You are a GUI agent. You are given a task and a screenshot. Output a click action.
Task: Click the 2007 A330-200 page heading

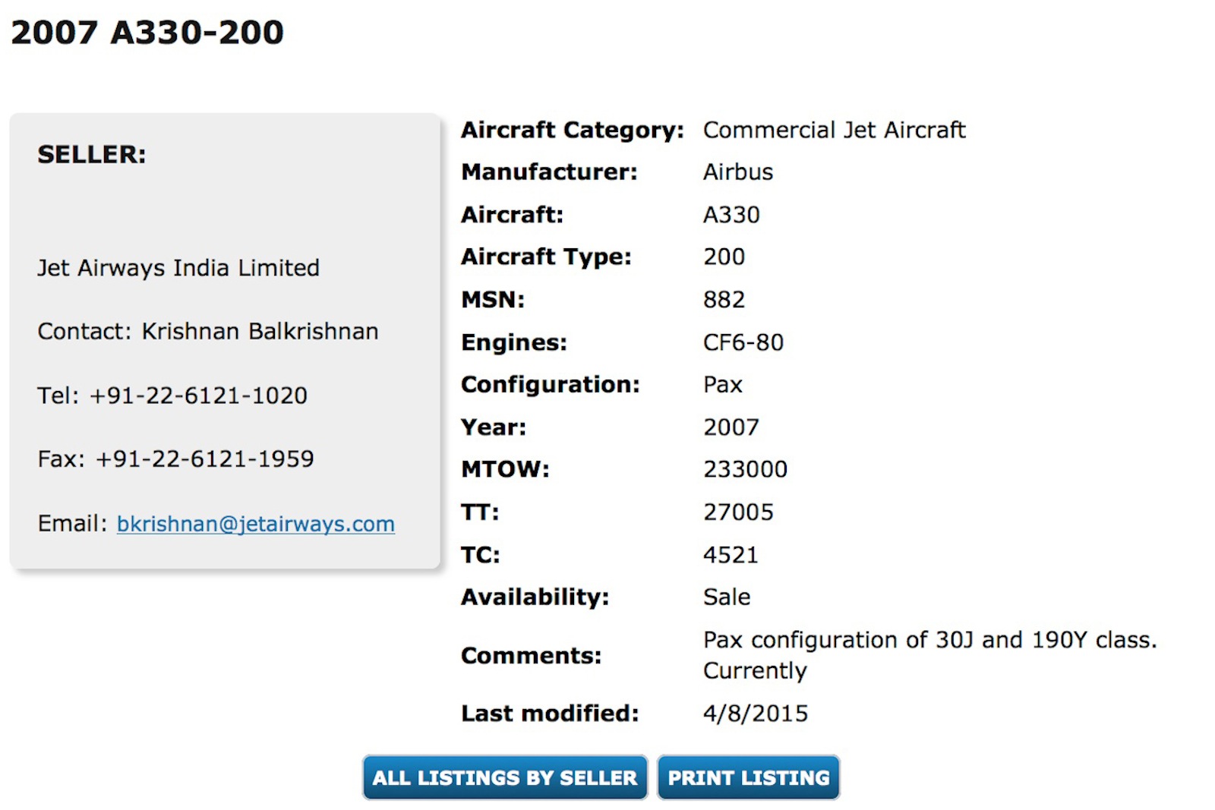(147, 32)
